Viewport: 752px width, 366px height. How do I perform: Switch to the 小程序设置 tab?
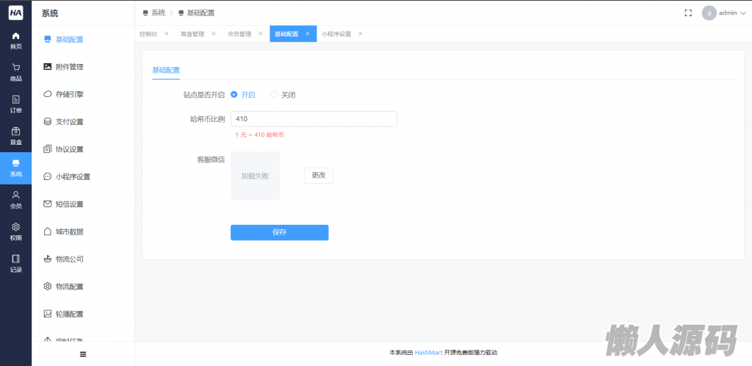coord(336,34)
